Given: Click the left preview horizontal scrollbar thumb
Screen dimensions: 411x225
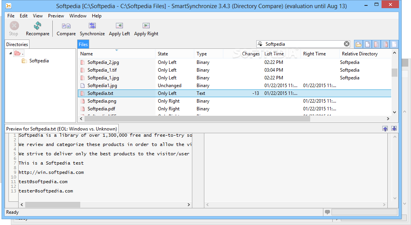Looking at the screenshot, I should tap(52, 204).
